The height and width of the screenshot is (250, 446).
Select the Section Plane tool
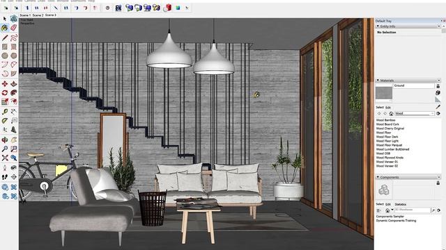click(x=14, y=177)
